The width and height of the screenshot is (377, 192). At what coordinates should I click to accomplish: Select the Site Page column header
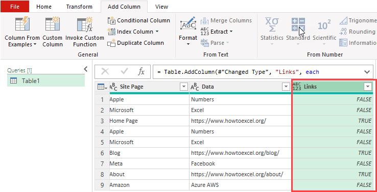149,87
